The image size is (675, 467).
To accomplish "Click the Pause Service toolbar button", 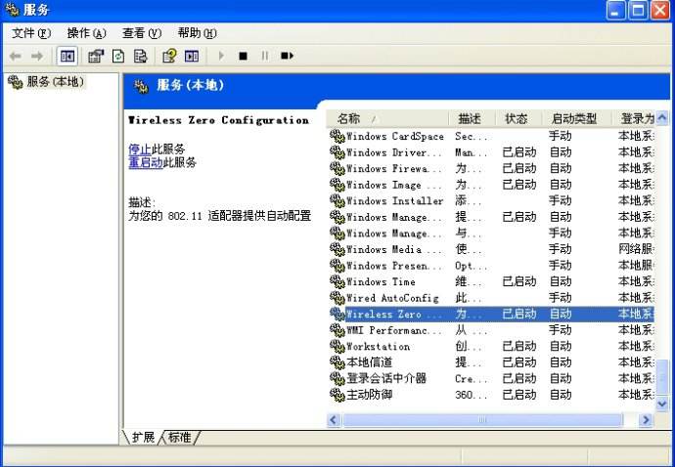I will (265, 56).
